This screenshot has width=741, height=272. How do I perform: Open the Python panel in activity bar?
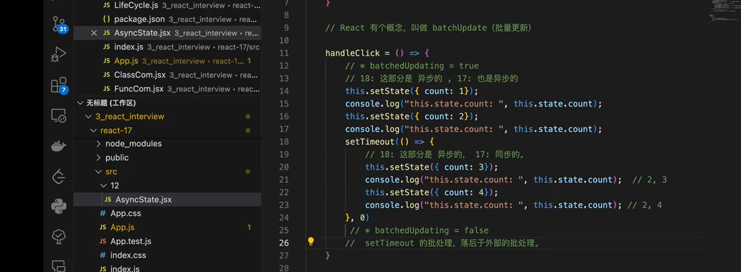[x=59, y=206]
